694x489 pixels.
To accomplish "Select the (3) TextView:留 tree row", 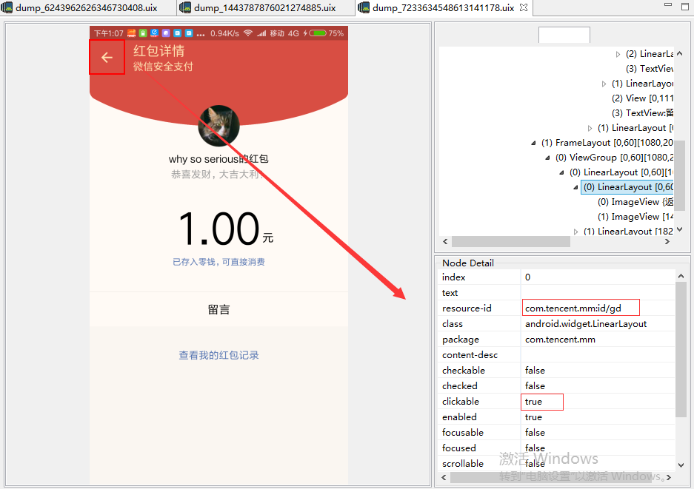I will coord(642,113).
